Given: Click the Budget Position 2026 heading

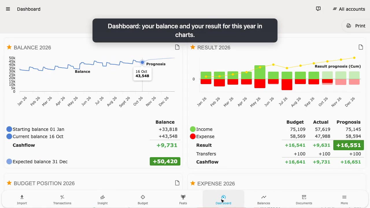Looking at the screenshot, I should pos(44,183).
